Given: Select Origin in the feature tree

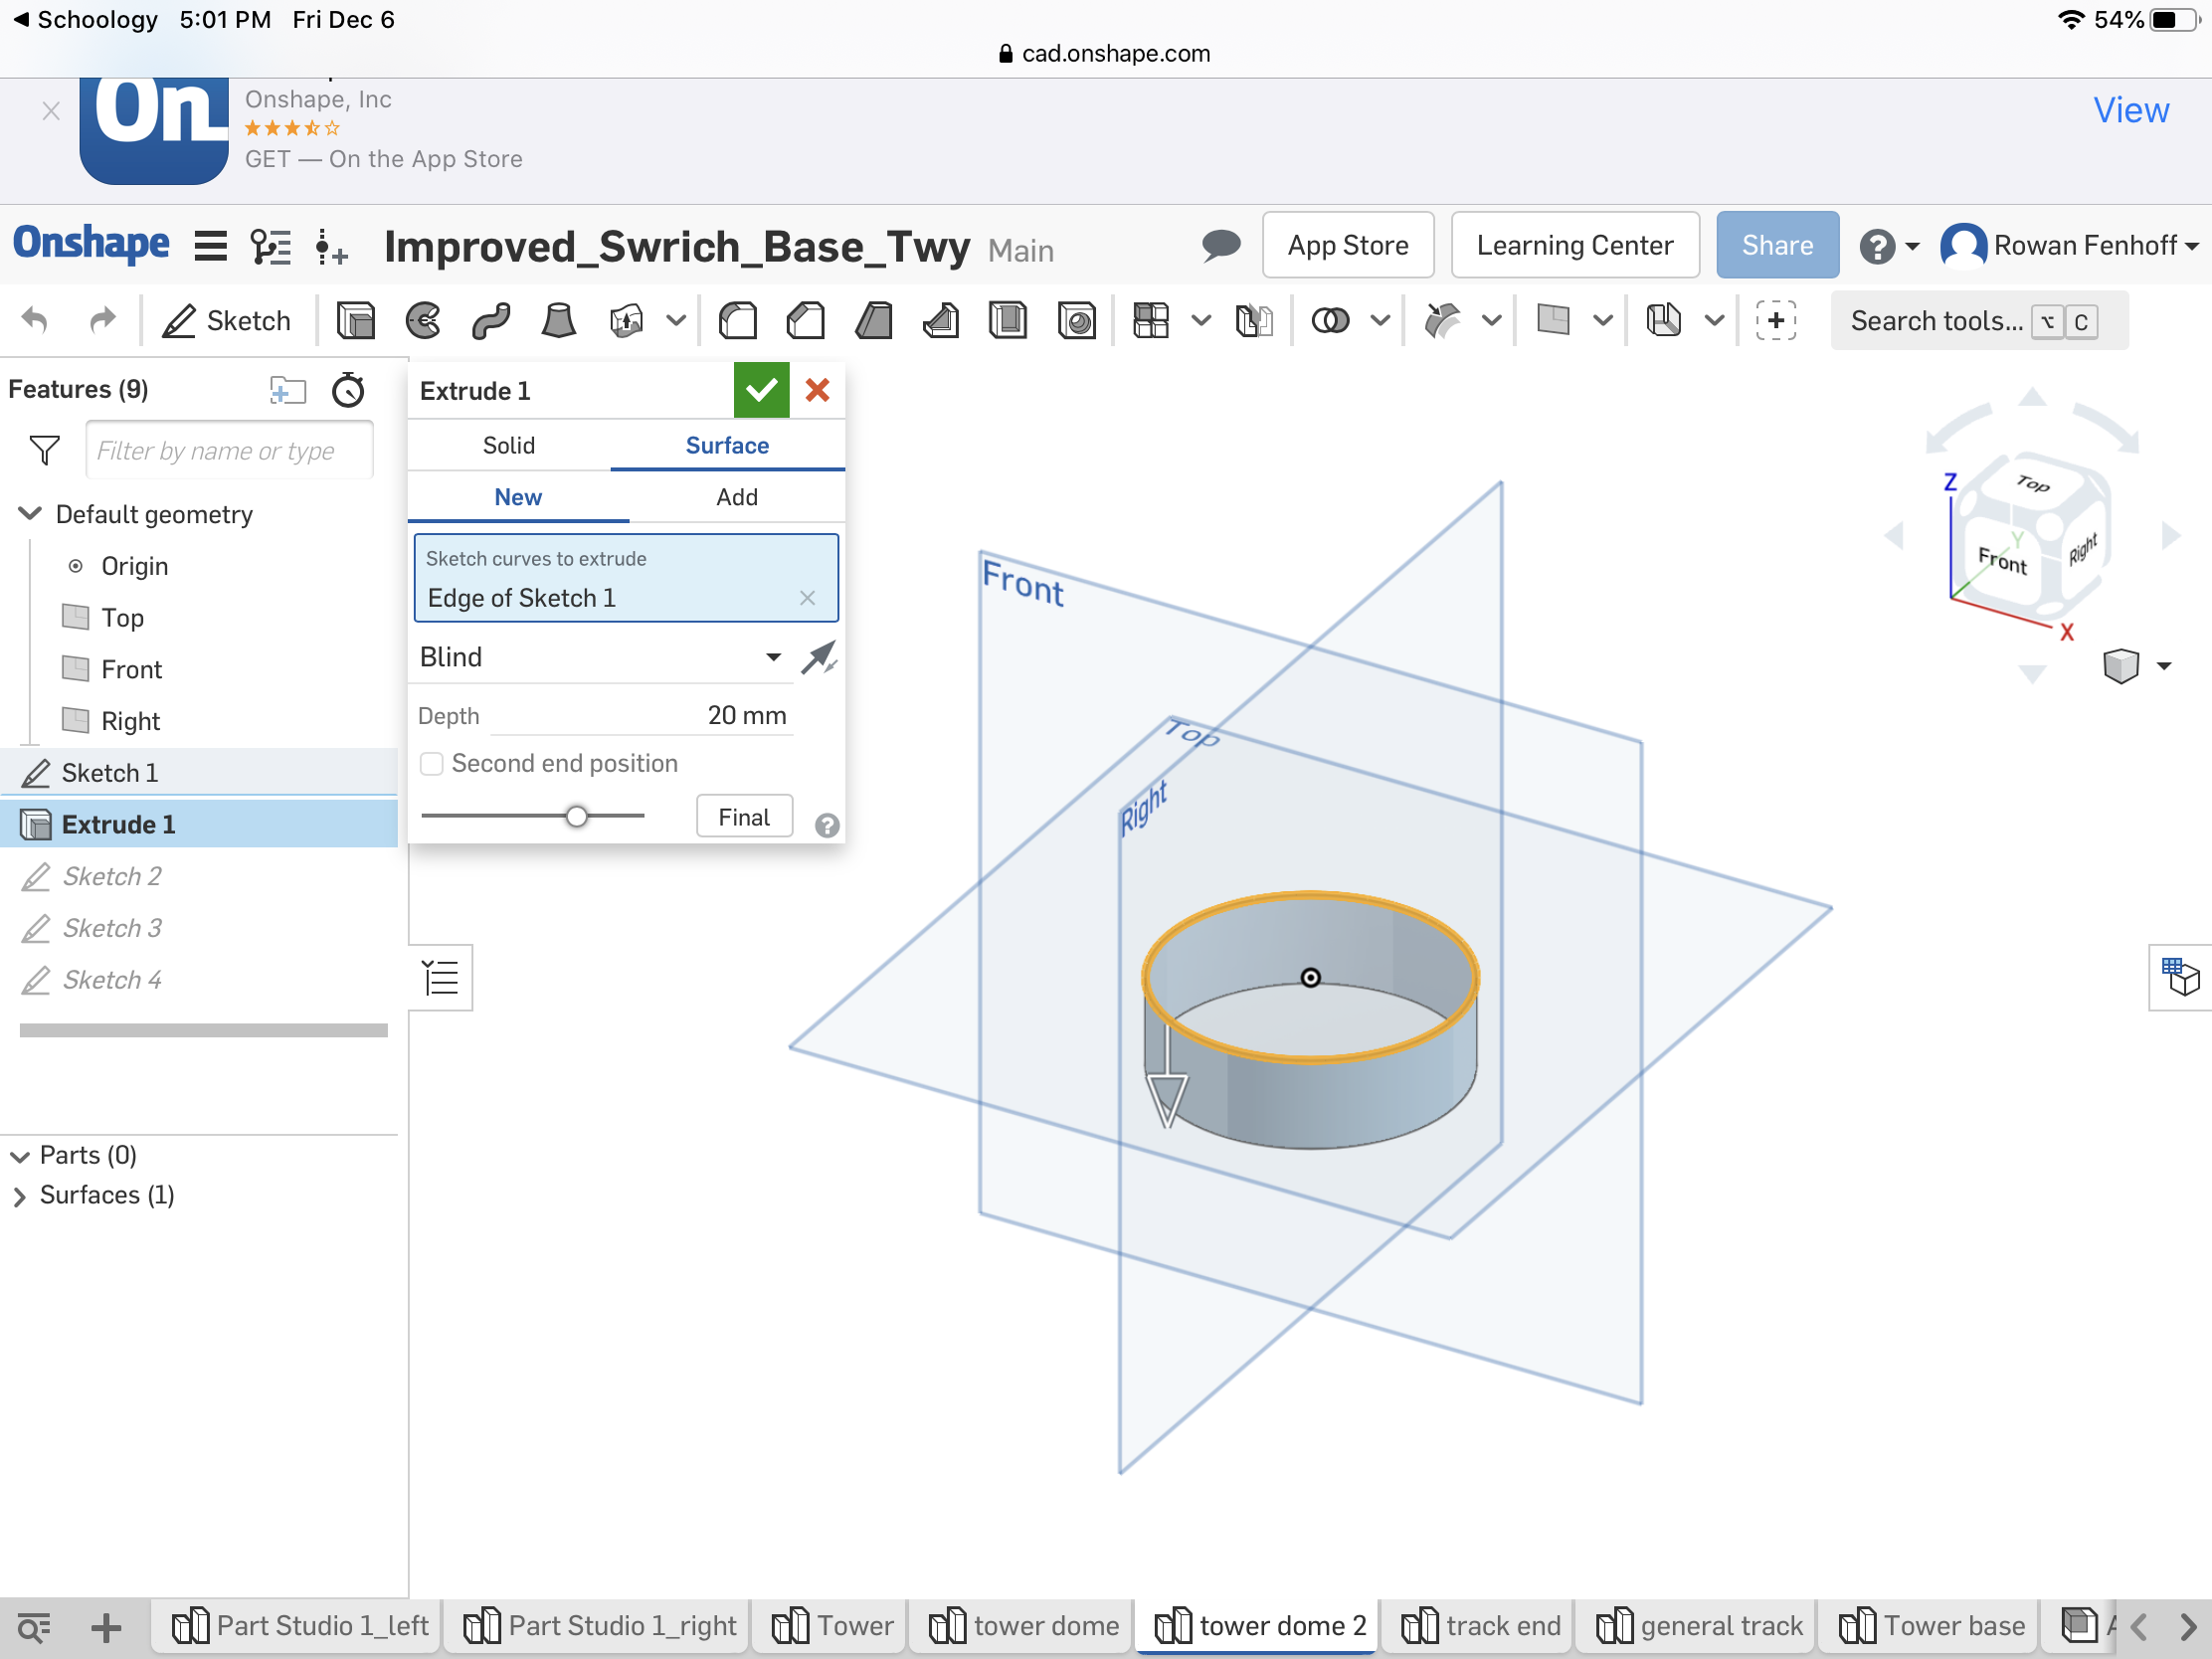Looking at the screenshot, I should tap(134, 565).
